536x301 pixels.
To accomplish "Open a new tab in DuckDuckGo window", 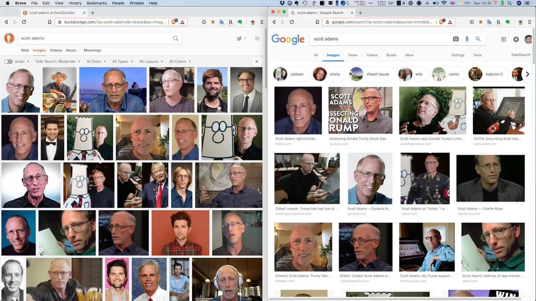I will [x=93, y=13].
